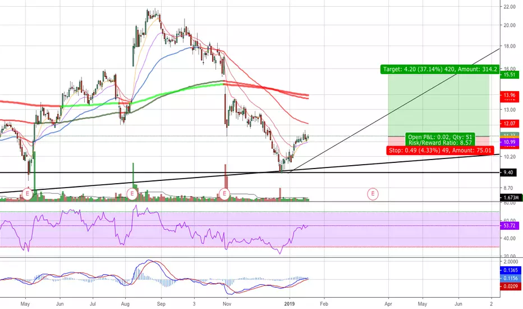Click the 1.673M volume tag
Viewport: 523px width, 309px height.
click(x=511, y=198)
